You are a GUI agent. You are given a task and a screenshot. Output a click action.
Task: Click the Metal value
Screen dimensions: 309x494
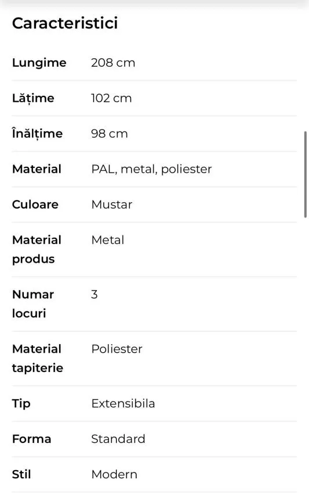click(108, 240)
